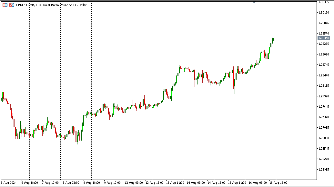
Task: Click the 1.30120 price axis label
Action: 324,13
